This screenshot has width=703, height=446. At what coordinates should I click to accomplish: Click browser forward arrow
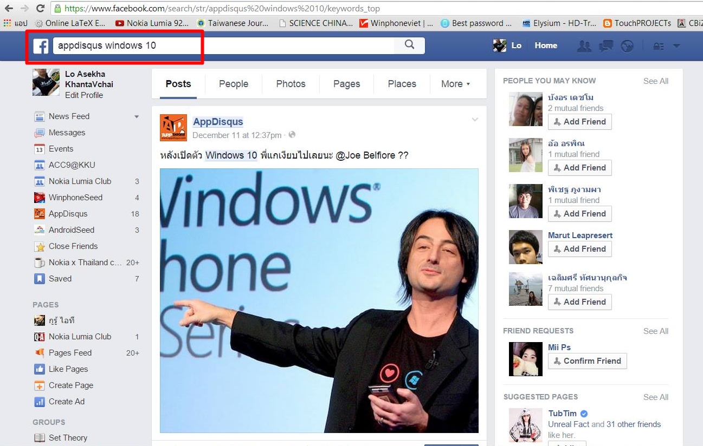[x=24, y=8]
